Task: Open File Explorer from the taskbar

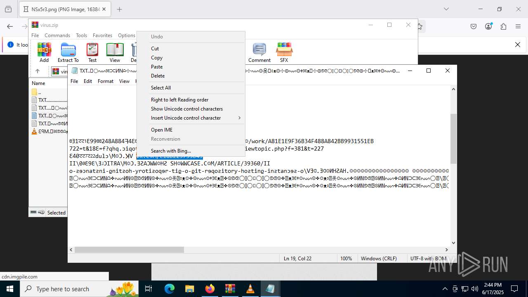Action: pos(189,289)
